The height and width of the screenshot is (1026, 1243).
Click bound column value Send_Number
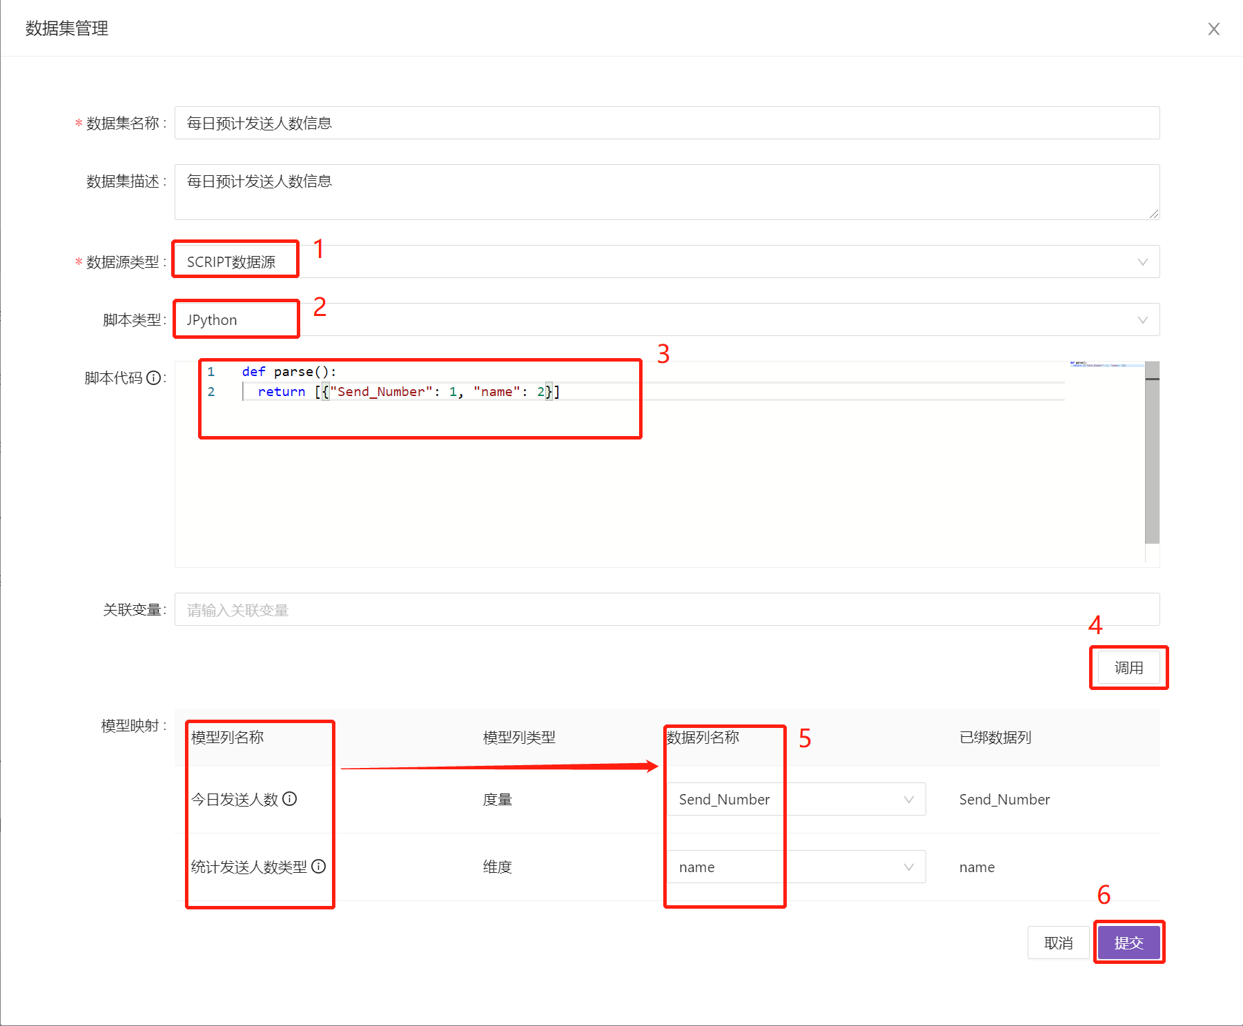1004,800
